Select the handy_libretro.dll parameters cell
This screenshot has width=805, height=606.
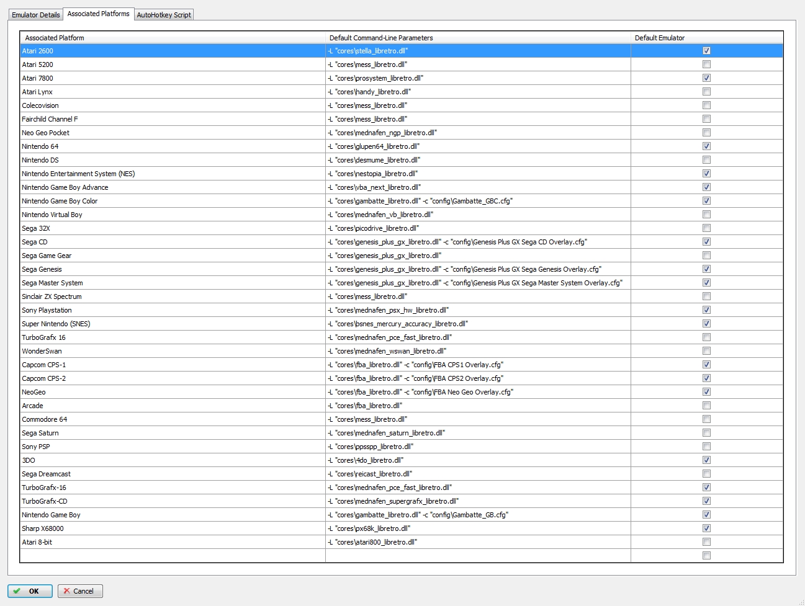tap(478, 92)
